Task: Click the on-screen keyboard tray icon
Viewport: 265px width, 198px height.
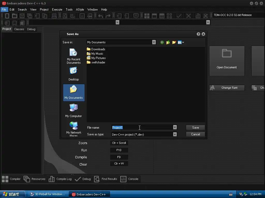Action: [231, 194]
